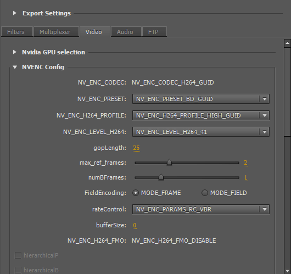The image size is (291, 274).
Task: Click the numBFrames slider handle
Action: tap(161, 177)
